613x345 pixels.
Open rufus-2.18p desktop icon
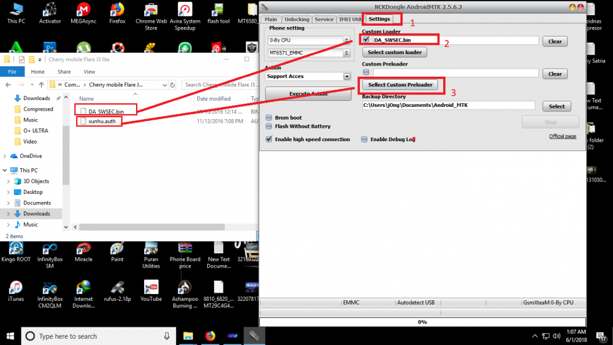pyautogui.click(x=117, y=291)
